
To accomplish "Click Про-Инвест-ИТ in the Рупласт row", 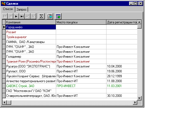I will coord(81,71).
